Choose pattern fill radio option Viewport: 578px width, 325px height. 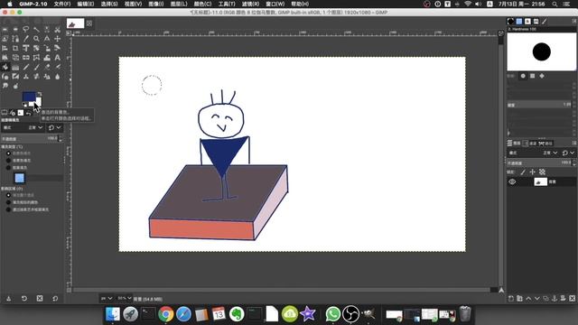8,168
